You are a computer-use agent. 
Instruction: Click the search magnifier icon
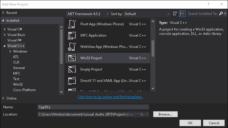click(x=221, y=14)
